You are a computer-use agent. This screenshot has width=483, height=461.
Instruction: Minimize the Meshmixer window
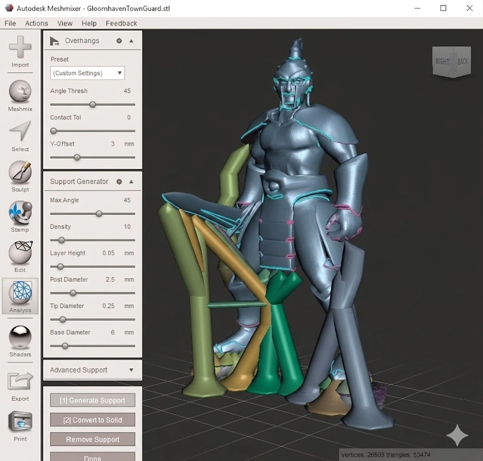tap(417, 8)
